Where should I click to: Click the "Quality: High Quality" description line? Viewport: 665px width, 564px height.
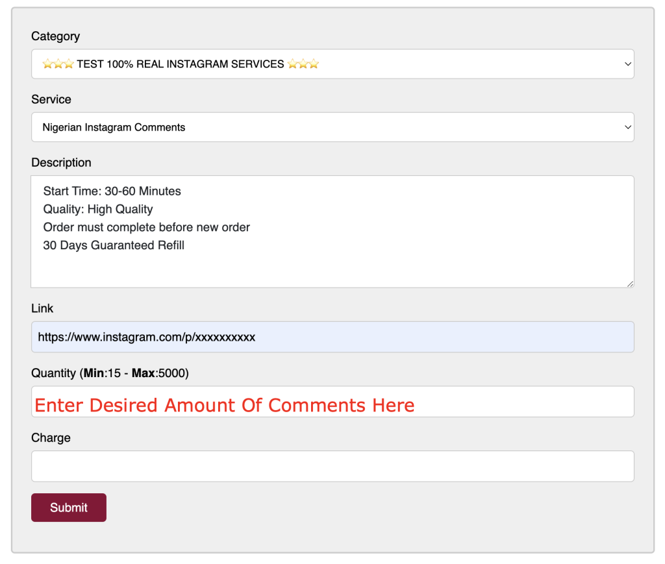[x=98, y=209]
